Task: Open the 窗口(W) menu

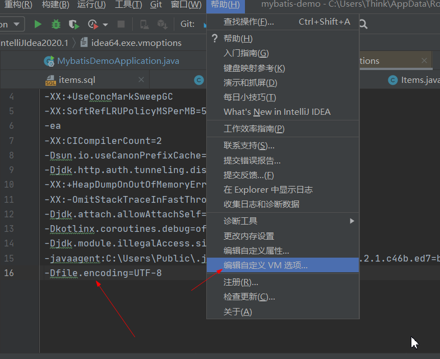Action: (186, 5)
